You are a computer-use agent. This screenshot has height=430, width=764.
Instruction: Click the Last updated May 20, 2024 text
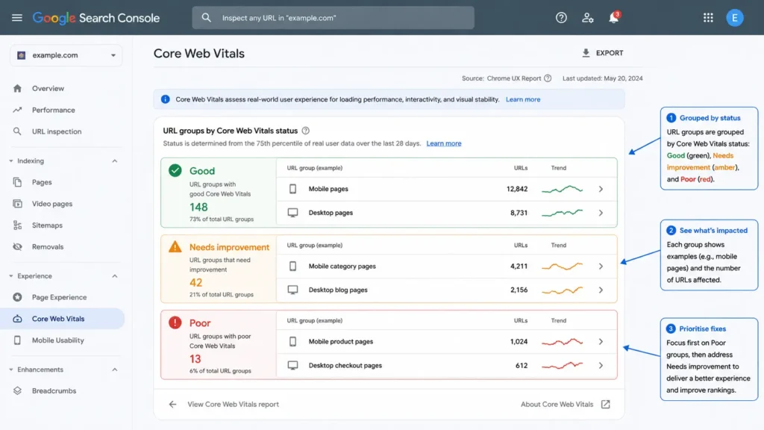[x=603, y=78]
